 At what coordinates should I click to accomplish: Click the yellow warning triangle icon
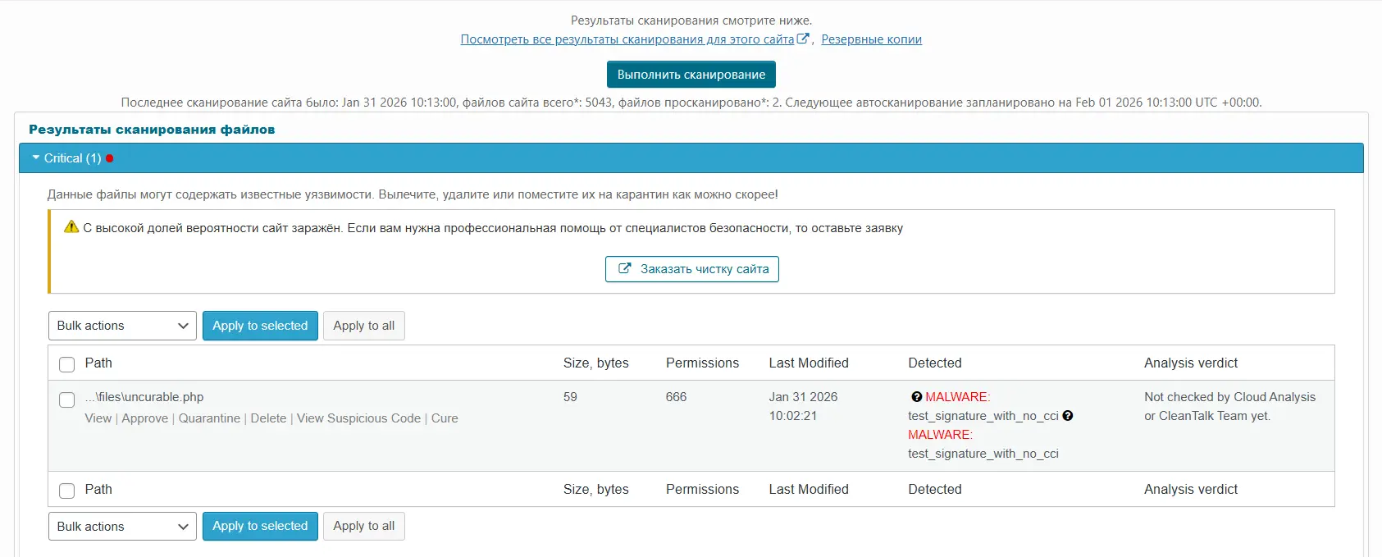click(71, 227)
